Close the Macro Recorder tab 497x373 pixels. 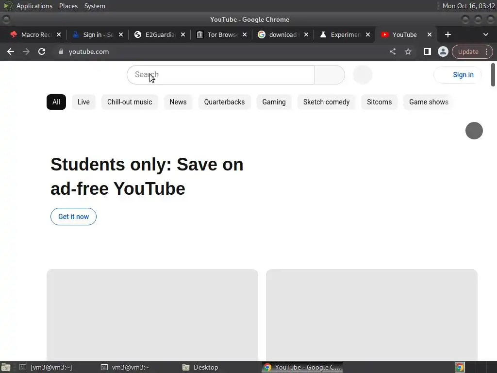pyautogui.click(x=59, y=34)
